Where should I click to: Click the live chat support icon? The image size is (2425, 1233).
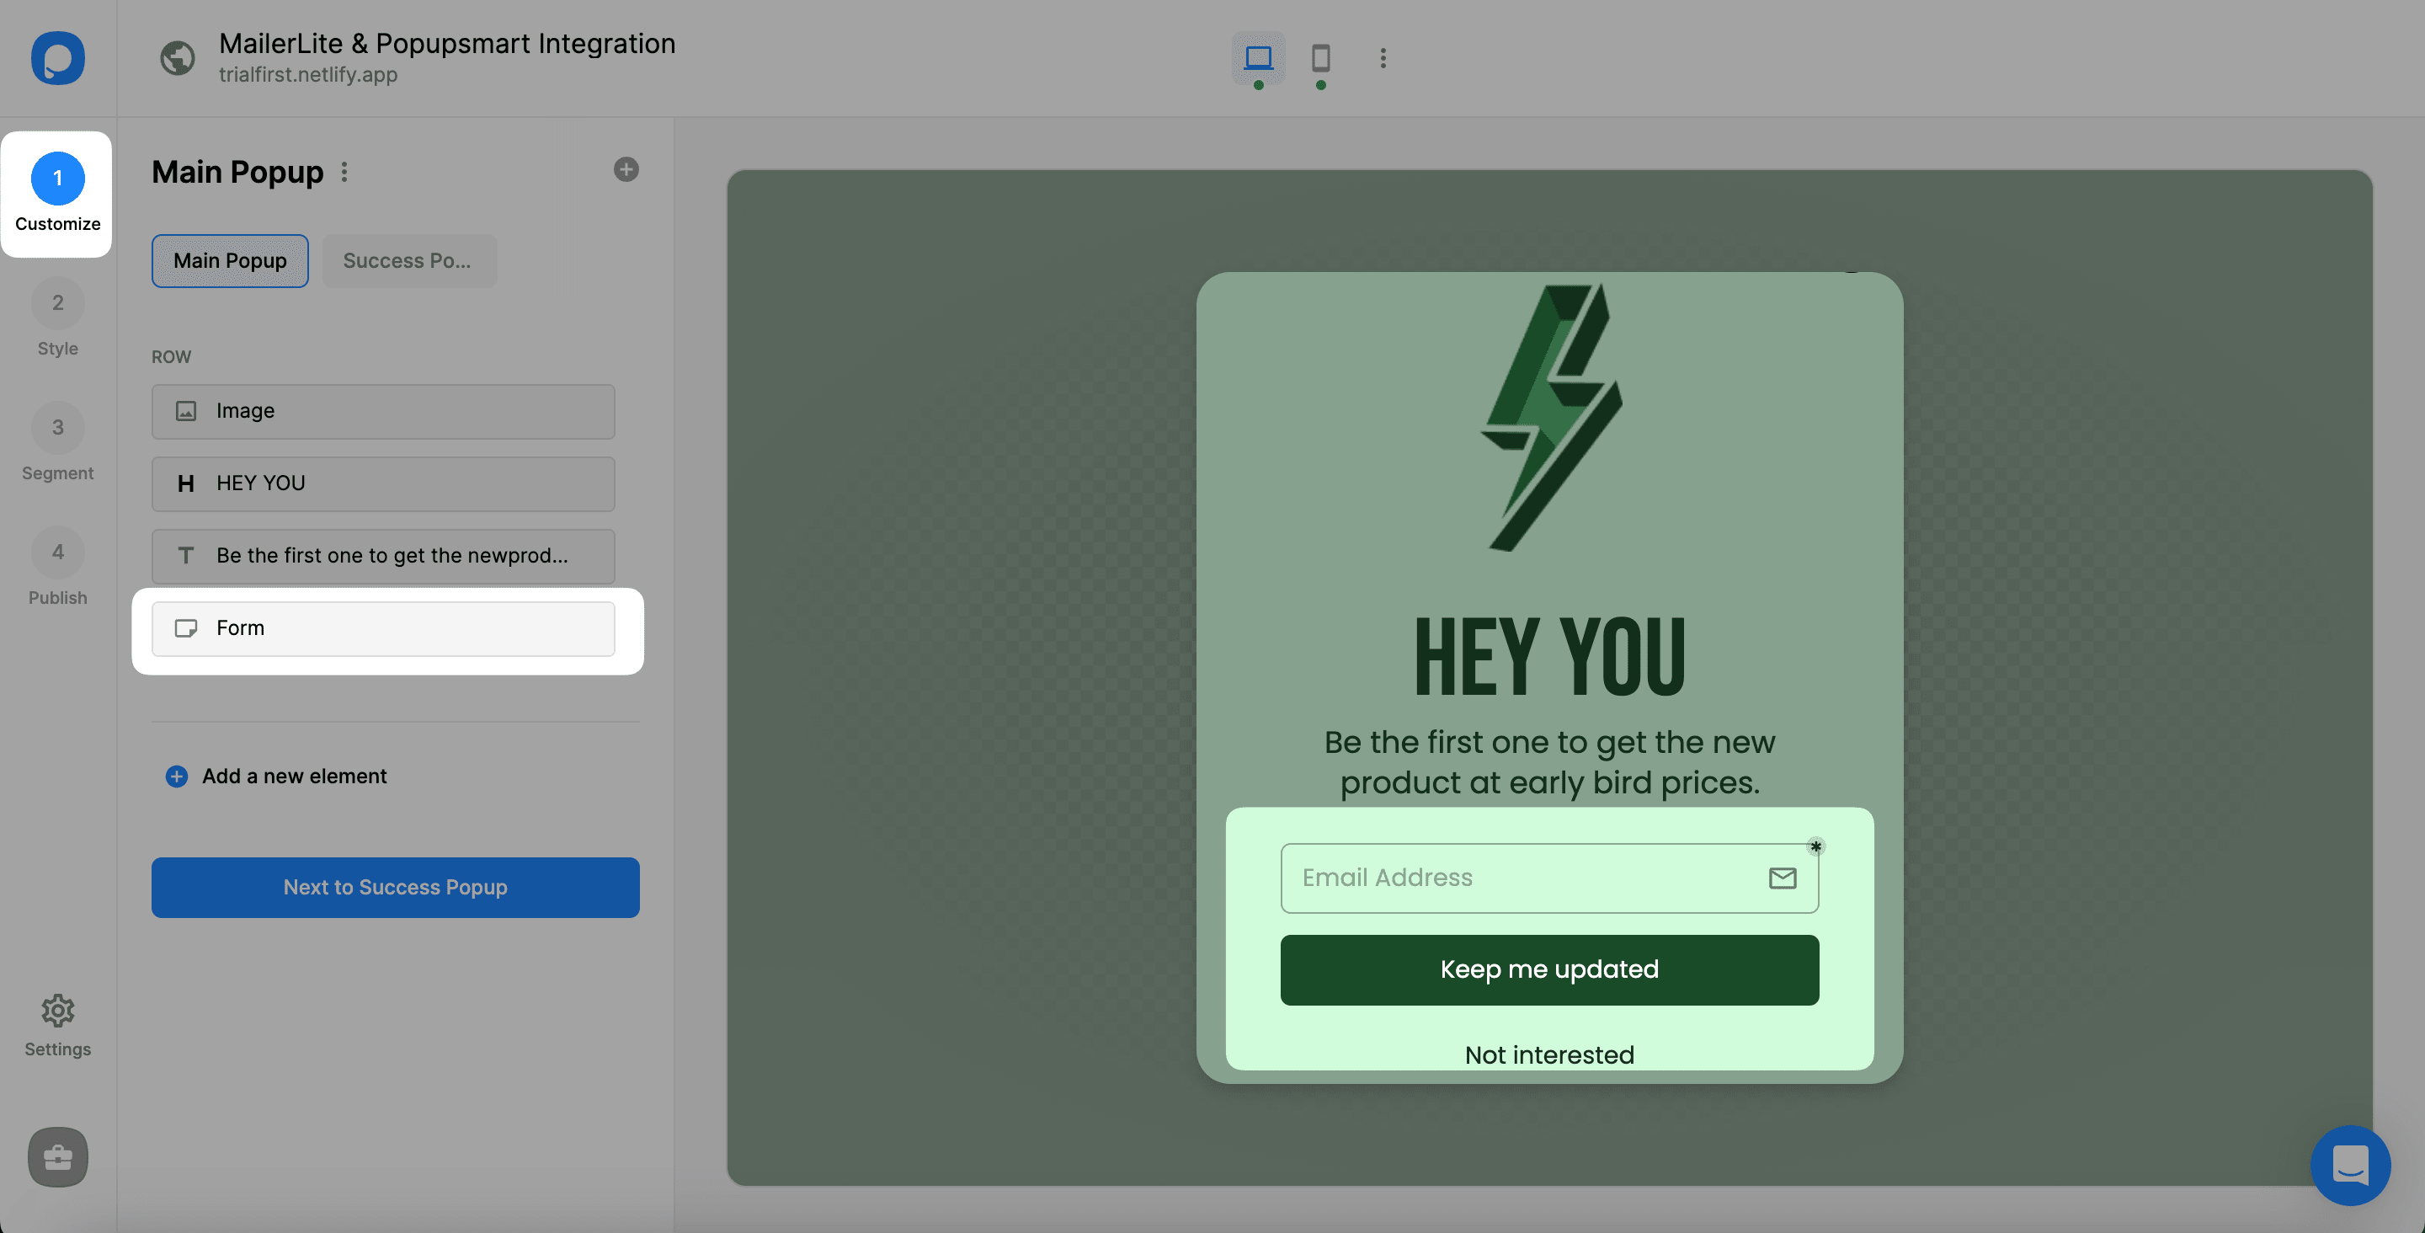coord(2351,1164)
